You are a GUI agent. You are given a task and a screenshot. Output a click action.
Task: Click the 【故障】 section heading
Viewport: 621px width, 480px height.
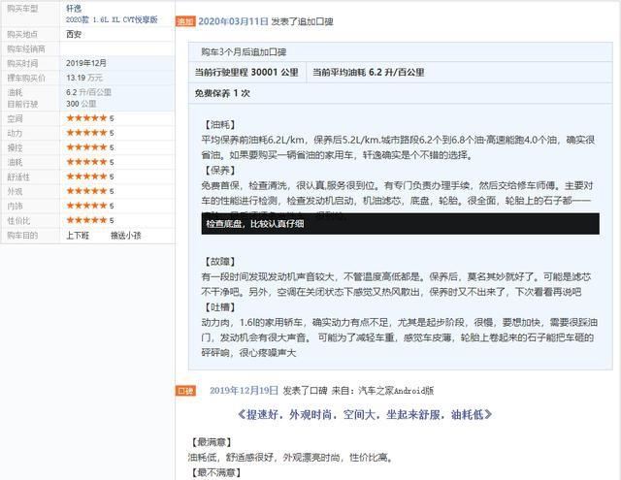tap(219, 262)
